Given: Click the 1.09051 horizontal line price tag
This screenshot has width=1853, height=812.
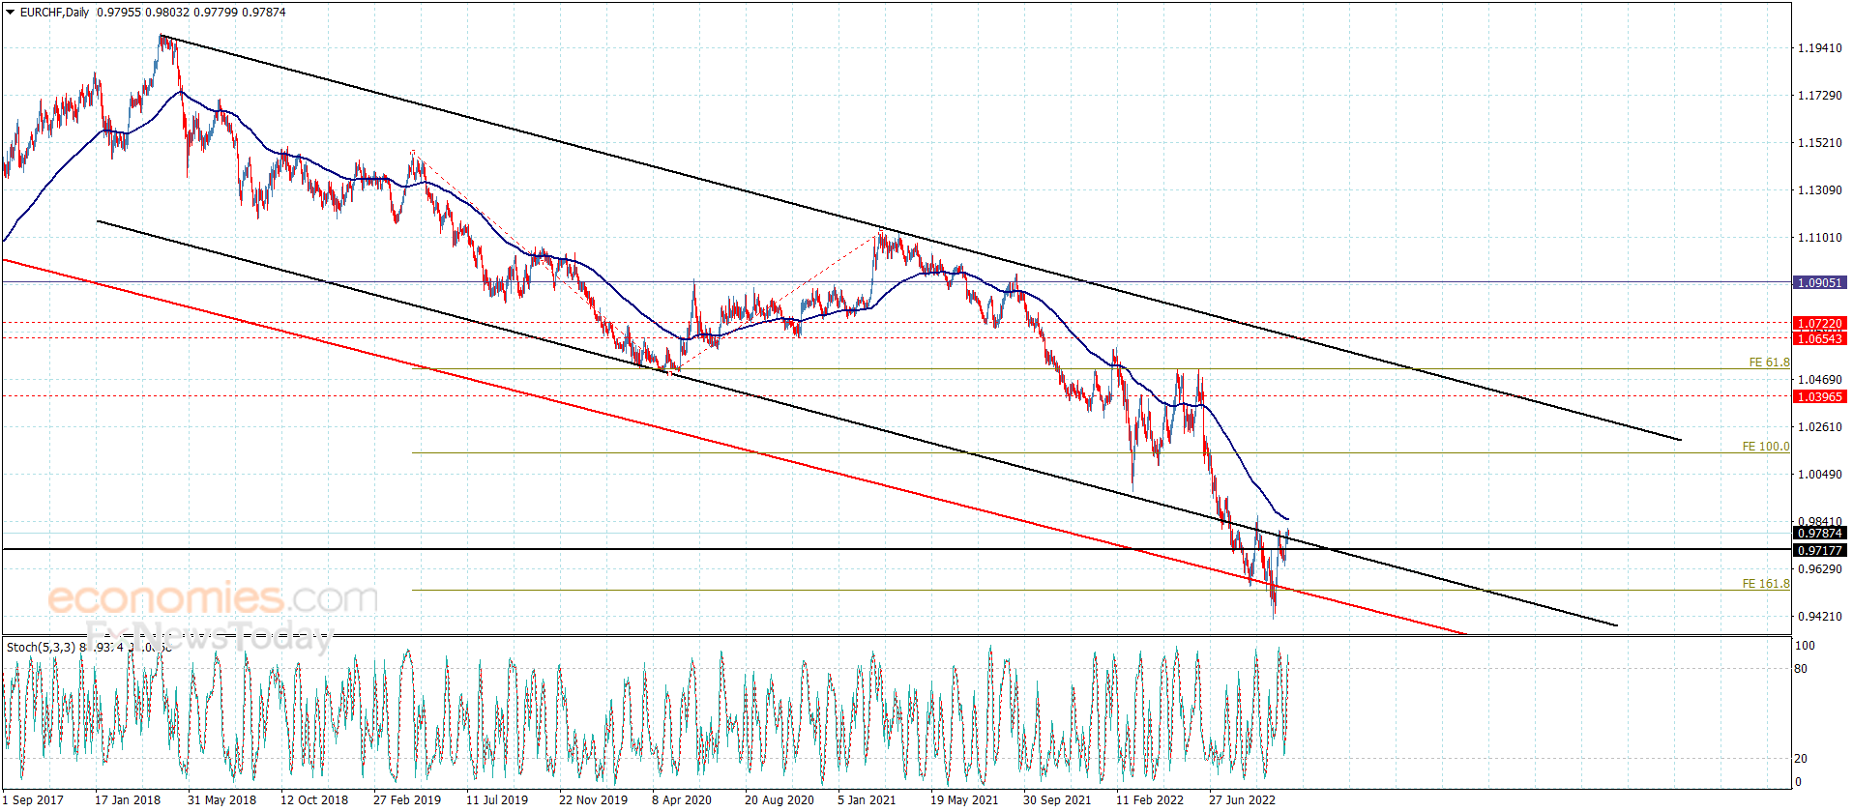Looking at the screenshot, I should pos(1819,283).
